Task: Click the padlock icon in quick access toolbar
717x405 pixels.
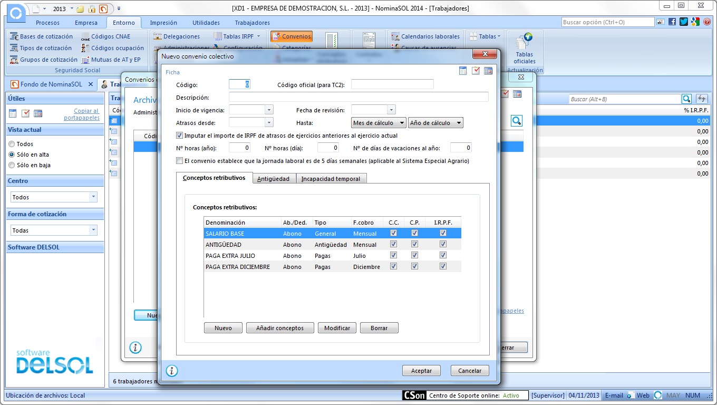Action: click(92, 9)
